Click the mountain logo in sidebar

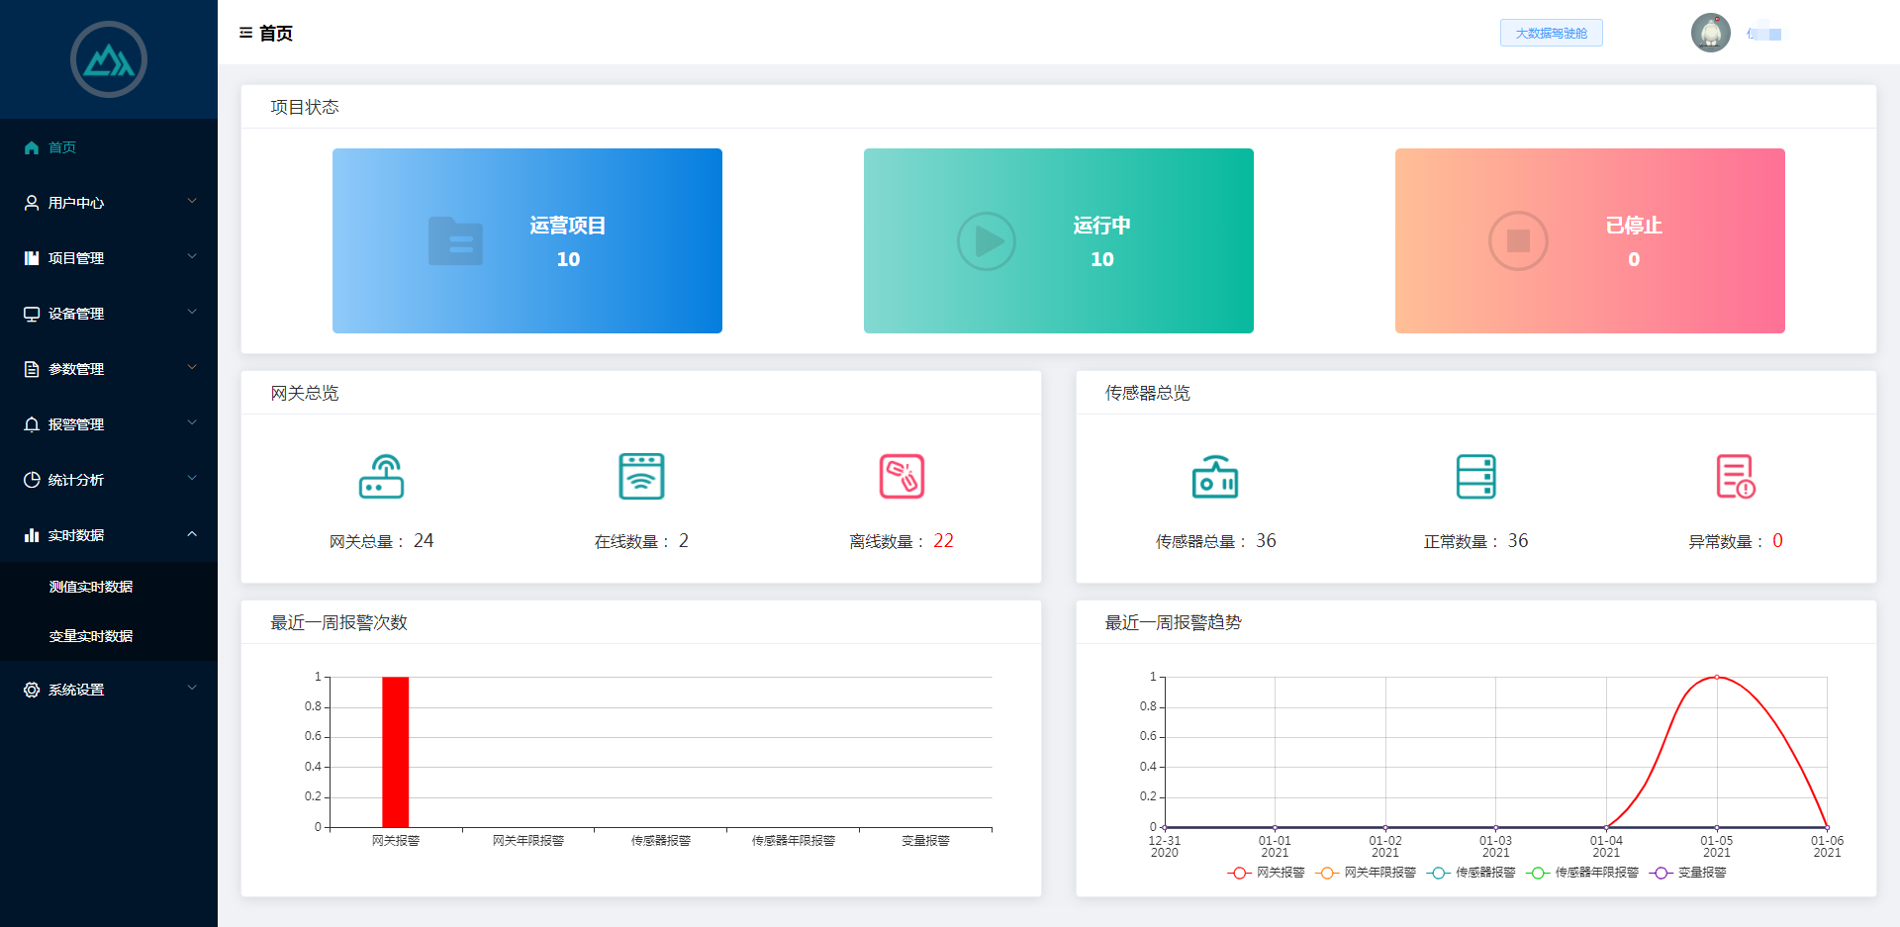109,60
